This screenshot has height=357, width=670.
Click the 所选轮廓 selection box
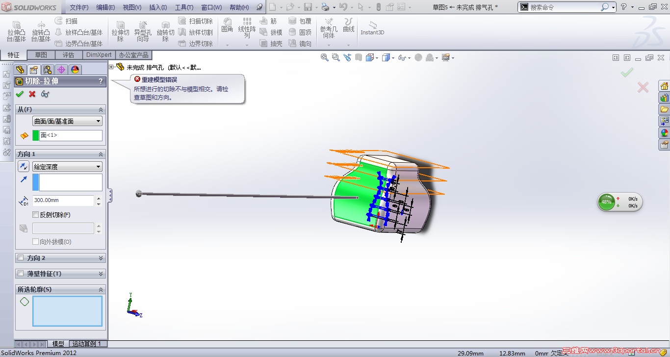click(67, 311)
